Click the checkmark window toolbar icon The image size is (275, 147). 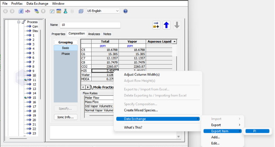tap(52, 11)
